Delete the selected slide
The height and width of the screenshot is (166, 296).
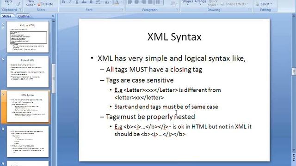coord(45,4)
